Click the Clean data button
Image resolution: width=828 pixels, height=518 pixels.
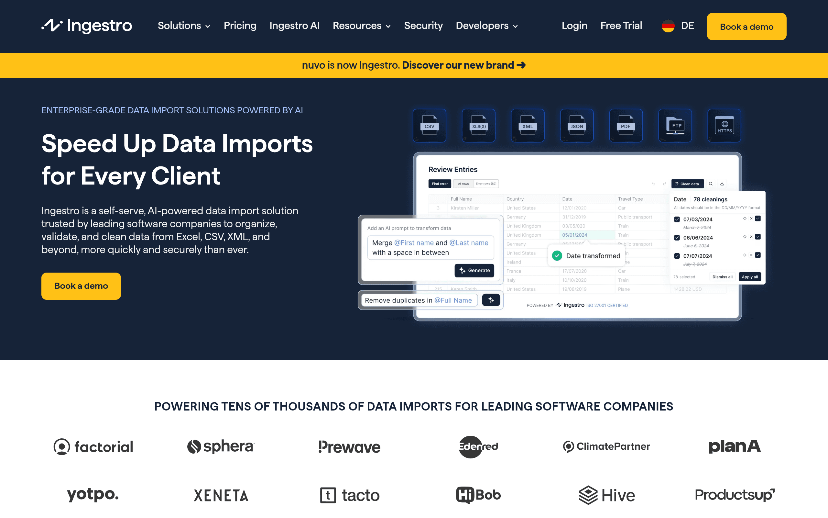click(687, 184)
